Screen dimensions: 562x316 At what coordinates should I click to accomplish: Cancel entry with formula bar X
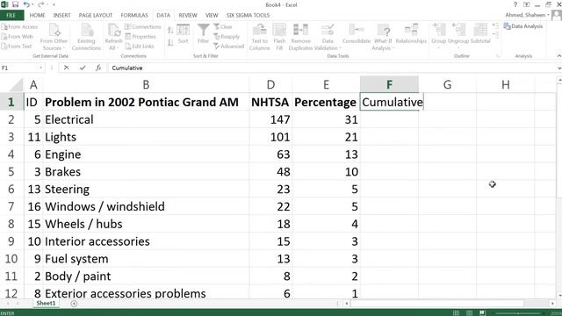click(x=67, y=68)
